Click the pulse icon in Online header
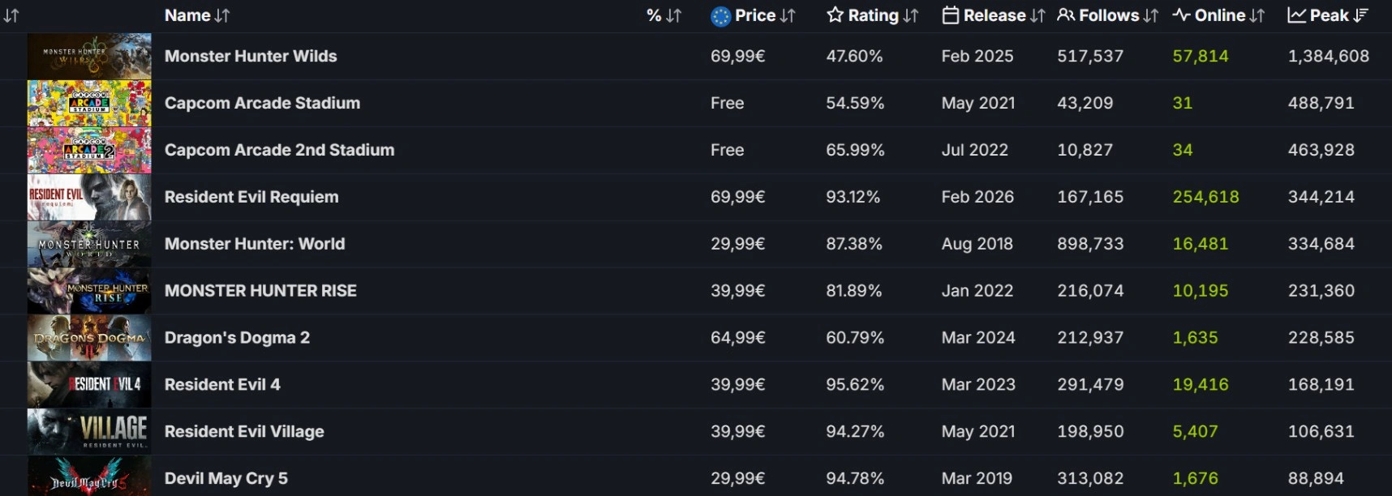The height and width of the screenshot is (496, 1392). pyautogui.click(x=1181, y=15)
